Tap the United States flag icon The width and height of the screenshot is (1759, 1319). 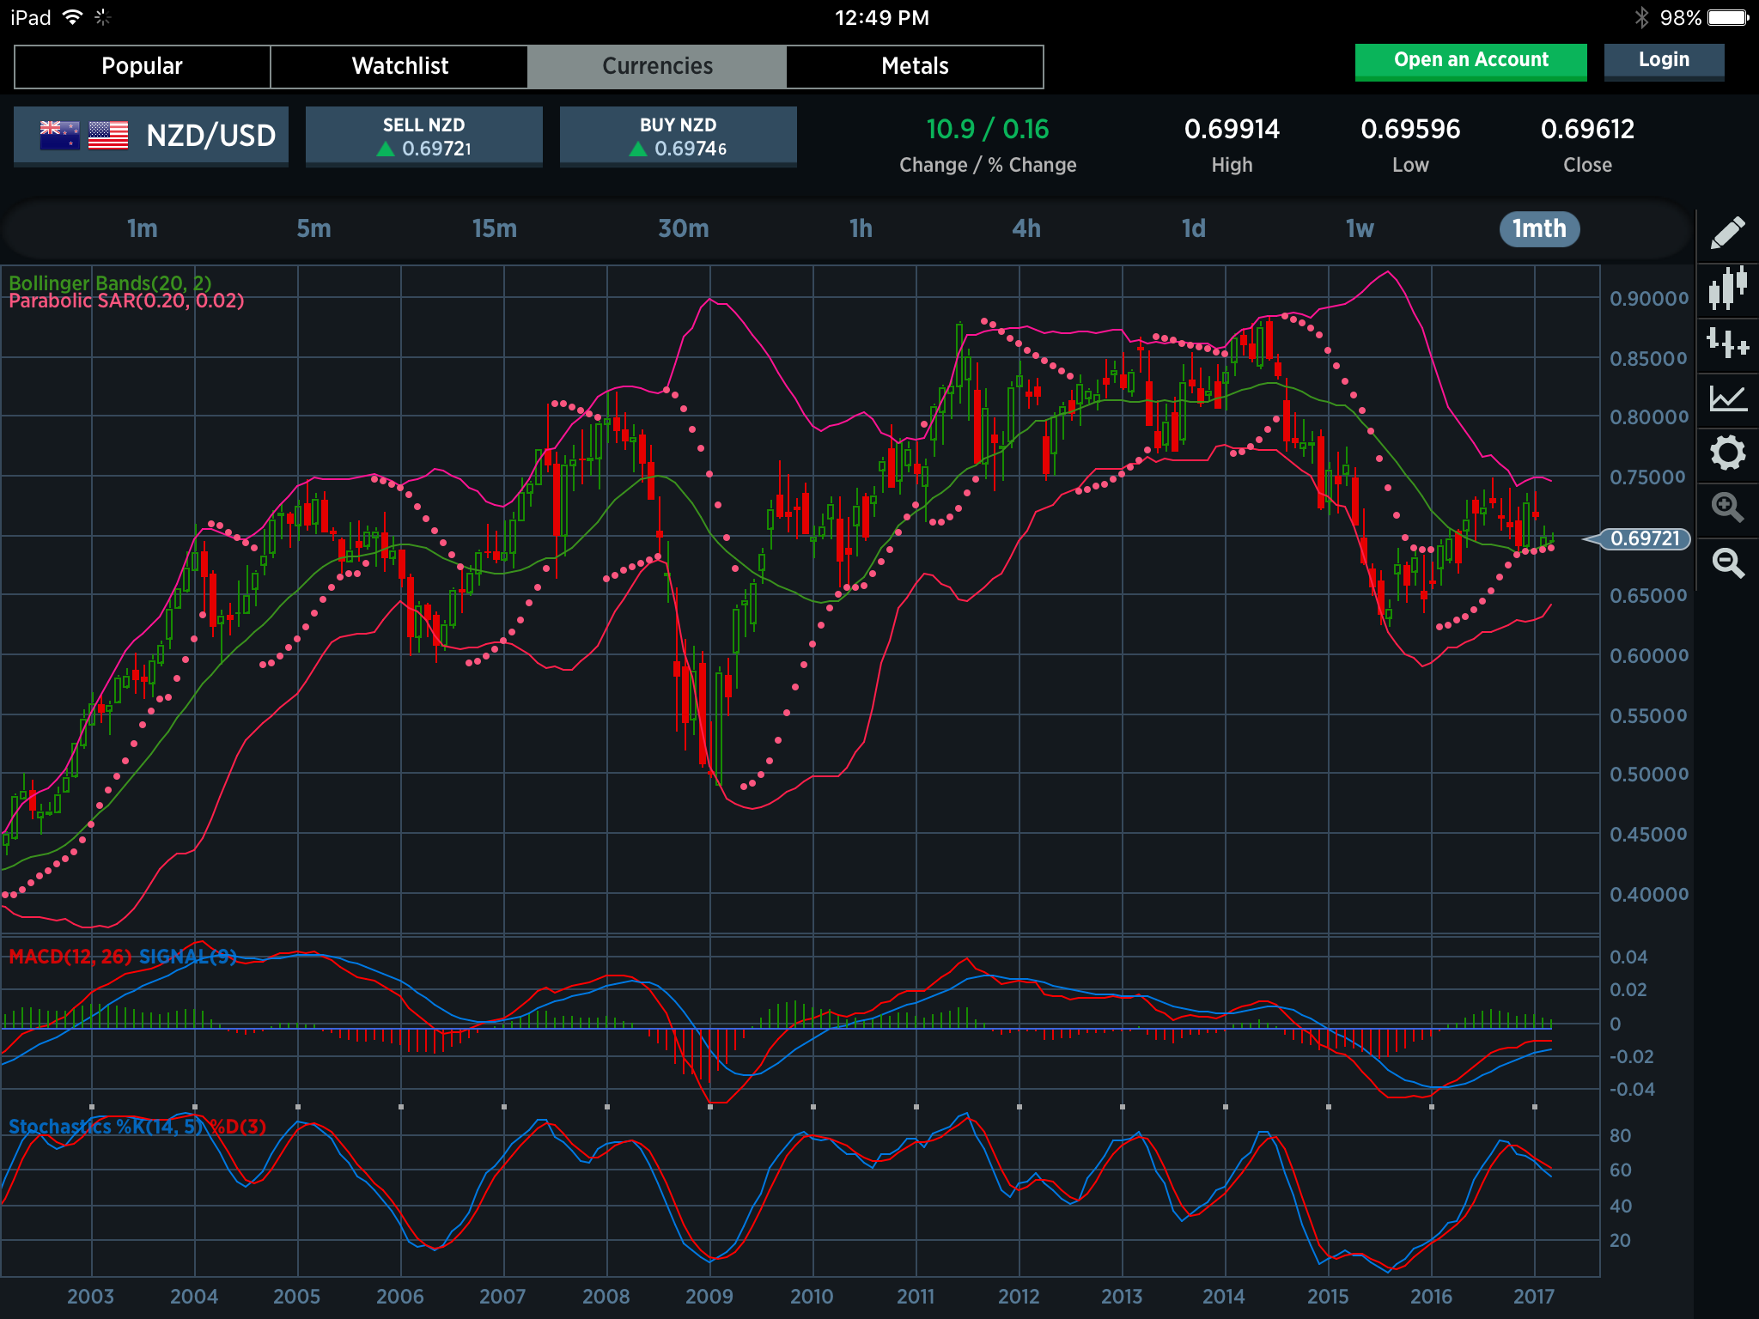coord(108,136)
